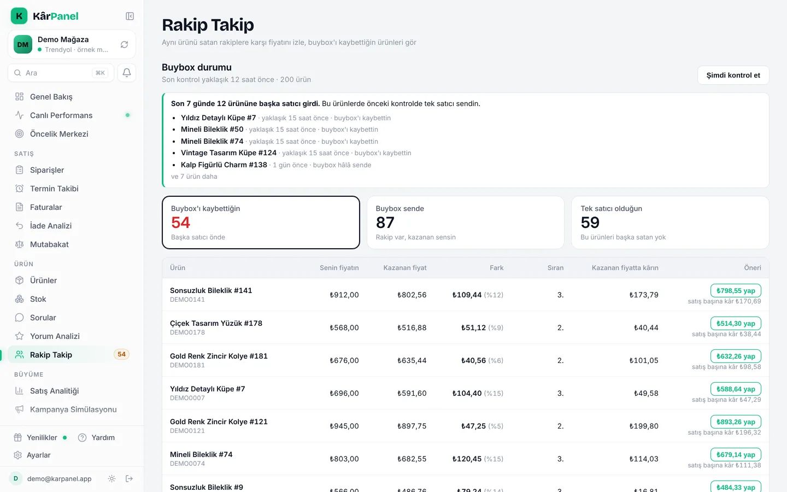The height and width of the screenshot is (492, 787).
Task: Click the Kampanya Simülasyonu megaphone icon
Action: click(20, 409)
